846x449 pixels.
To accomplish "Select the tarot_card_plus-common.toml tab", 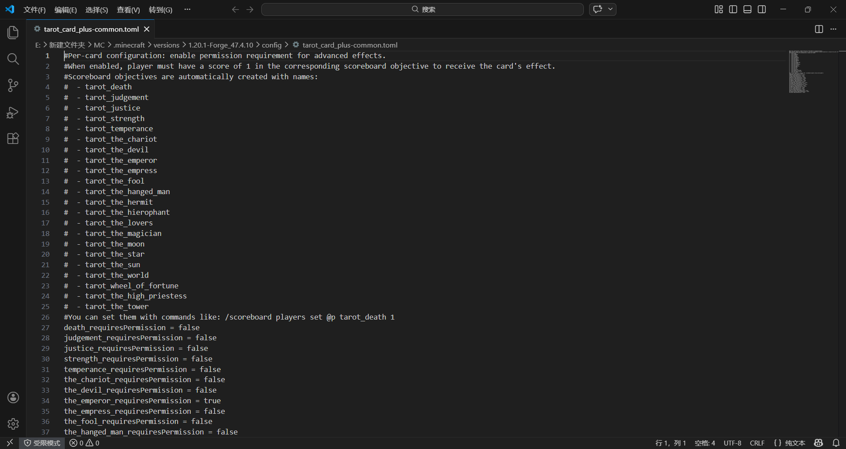I will (91, 29).
